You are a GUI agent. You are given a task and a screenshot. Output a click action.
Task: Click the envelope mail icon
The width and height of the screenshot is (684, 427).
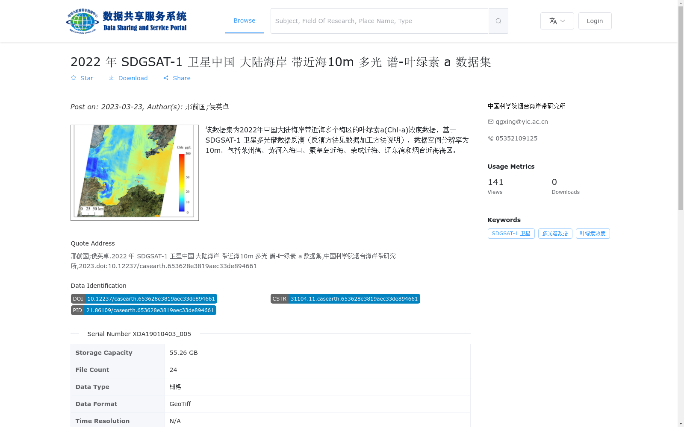click(491, 122)
